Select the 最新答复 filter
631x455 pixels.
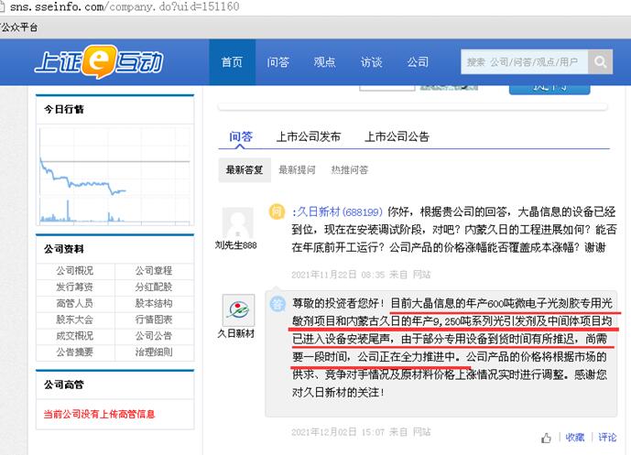(x=245, y=169)
